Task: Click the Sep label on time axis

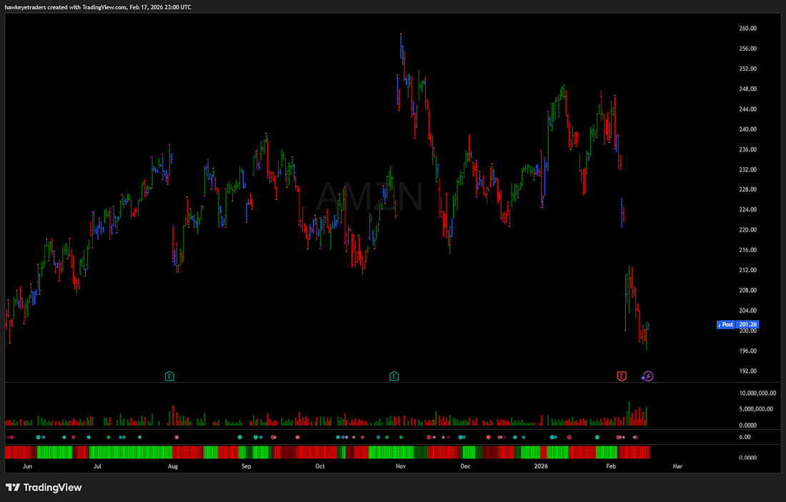Action: coord(246,466)
